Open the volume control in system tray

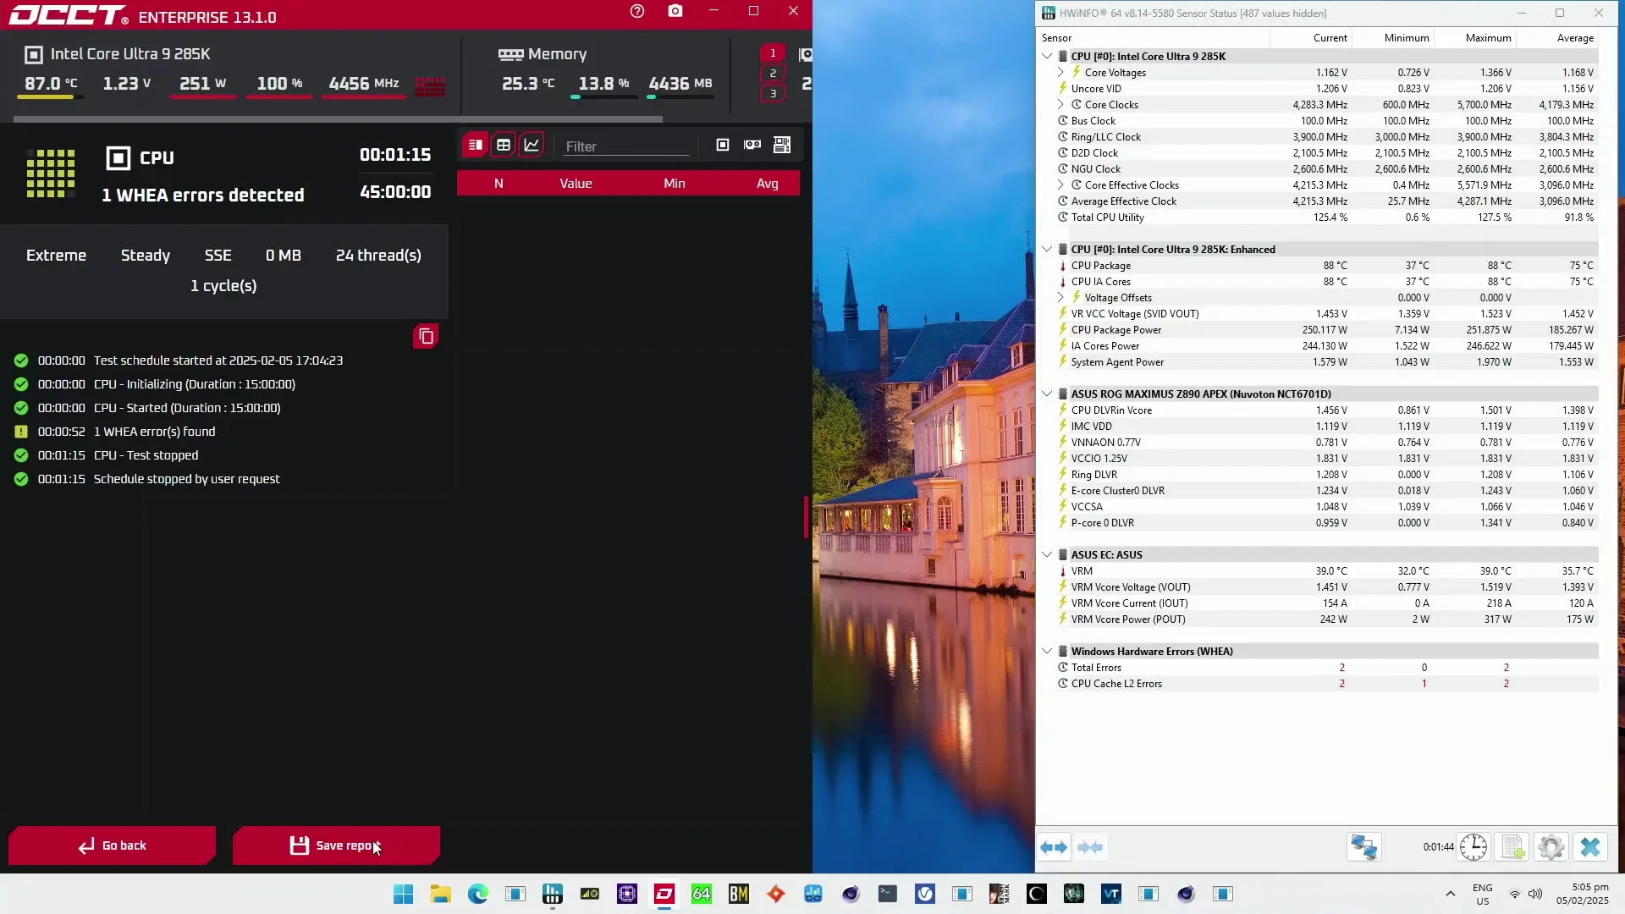coord(1535,894)
